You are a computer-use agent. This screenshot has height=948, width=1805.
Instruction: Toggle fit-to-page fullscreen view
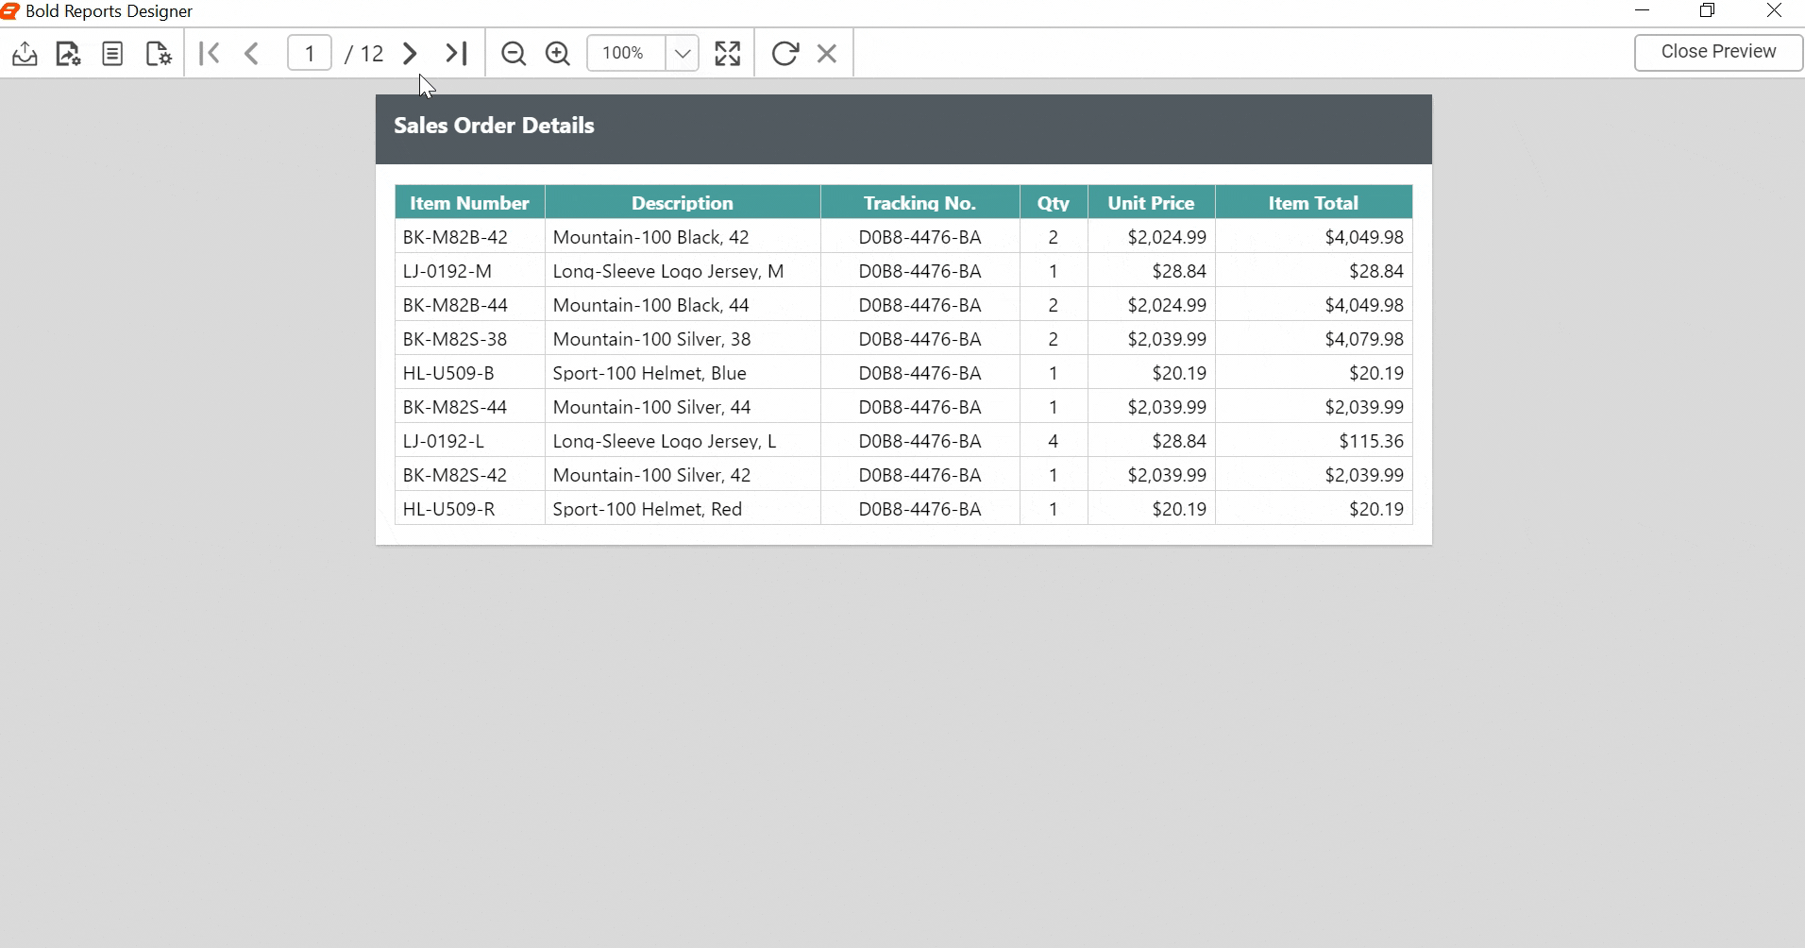click(x=727, y=53)
